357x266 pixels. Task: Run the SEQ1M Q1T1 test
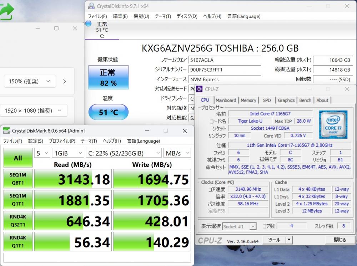pyautogui.click(x=18, y=200)
